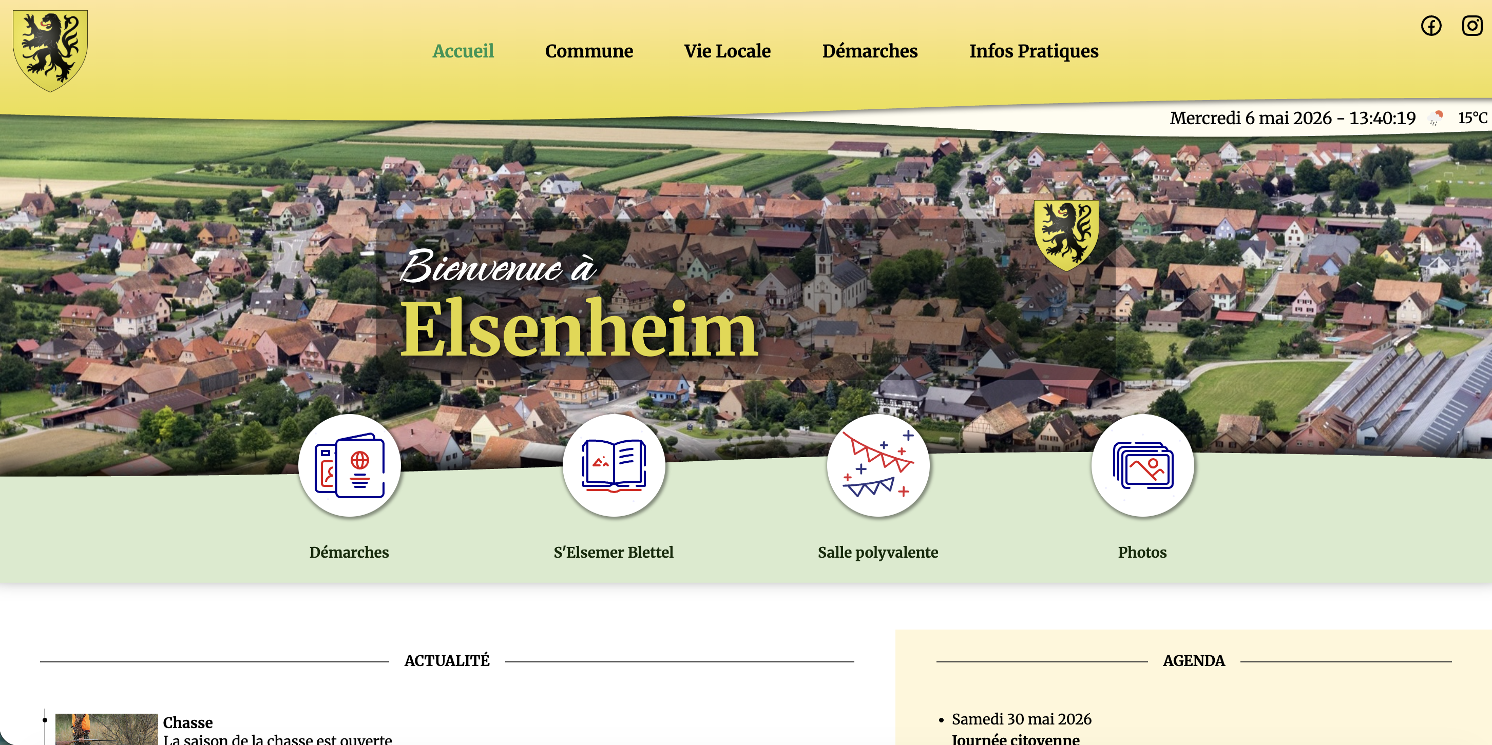
Task: Click the 'Elsenheim' banner title
Action: click(x=580, y=328)
